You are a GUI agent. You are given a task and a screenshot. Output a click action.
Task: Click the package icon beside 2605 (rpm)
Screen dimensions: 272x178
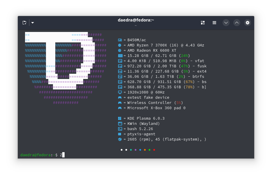tap(120, 139)
